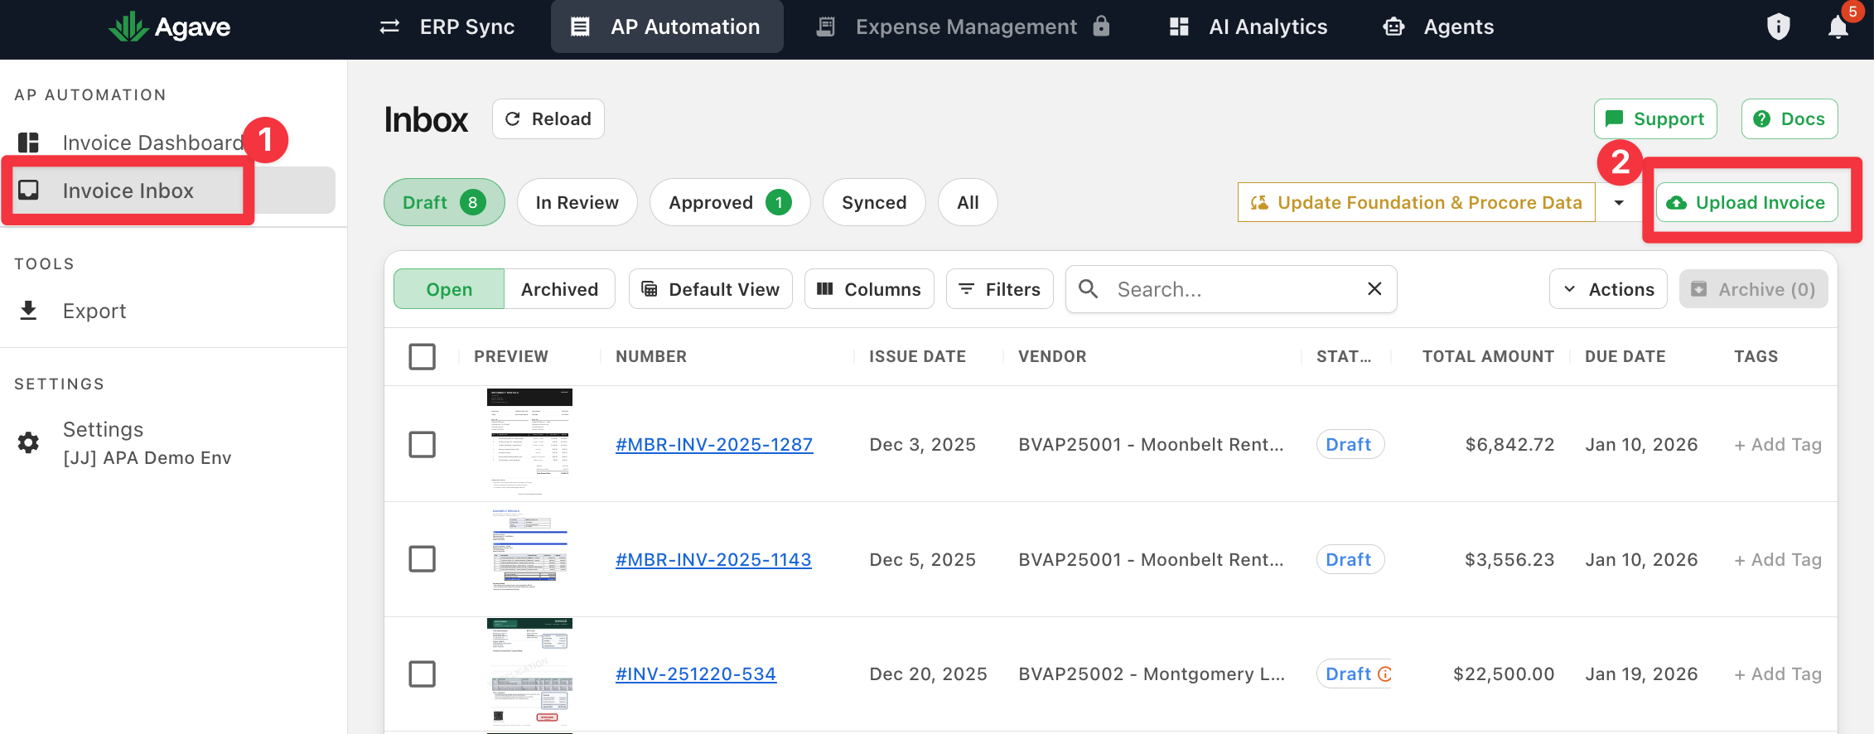Open Settings for APA Demo Env
1874x734 pixels.
click(x=147, y=442)
